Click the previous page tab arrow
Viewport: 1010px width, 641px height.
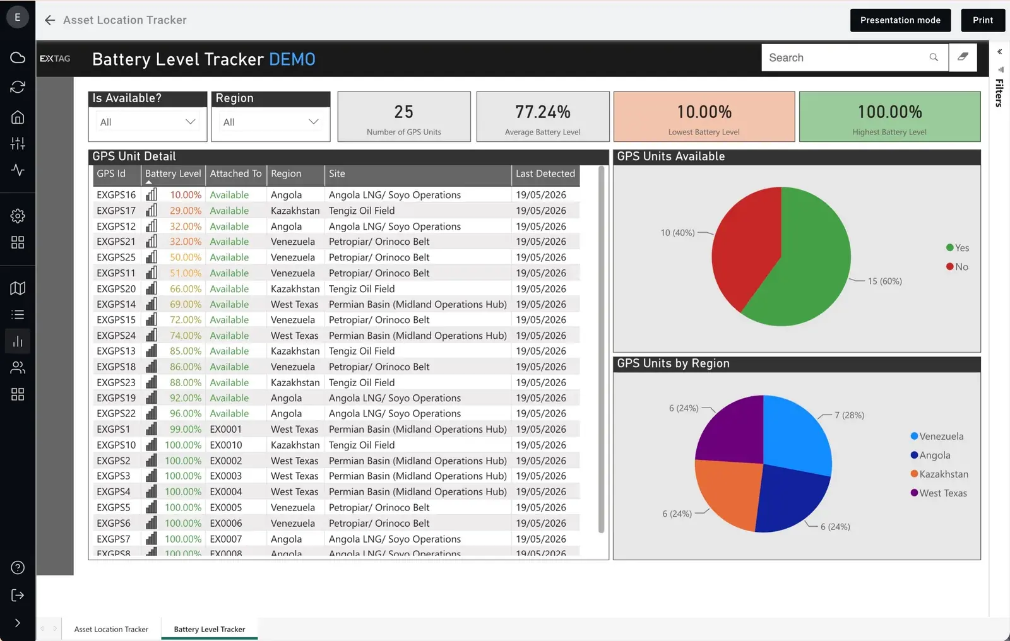point(42,628)
